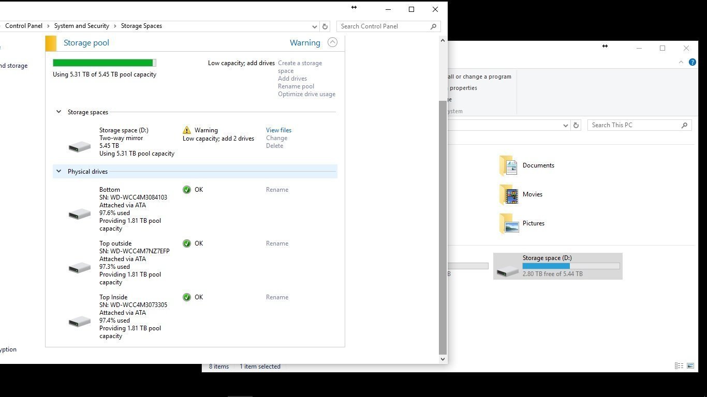Click 'Two-way mirror' text
Screen dimensions: 707x397
(121, 138)
